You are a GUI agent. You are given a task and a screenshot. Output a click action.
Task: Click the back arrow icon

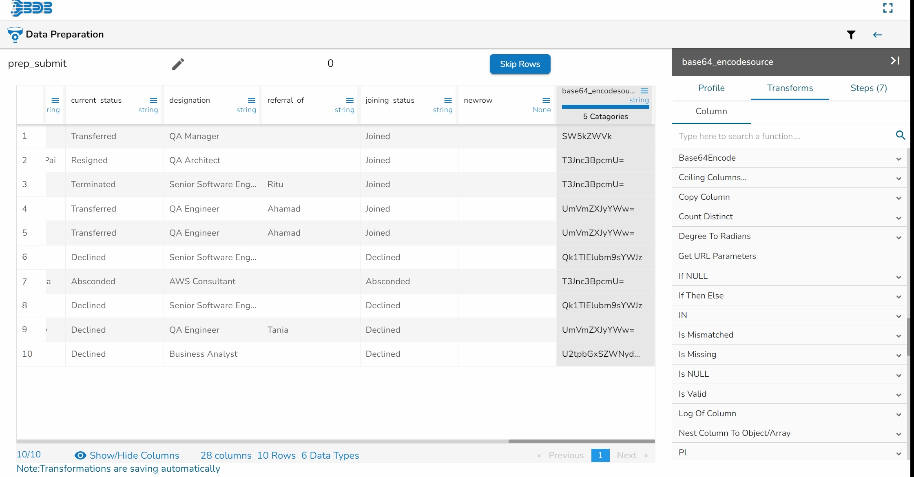(877, 35)
